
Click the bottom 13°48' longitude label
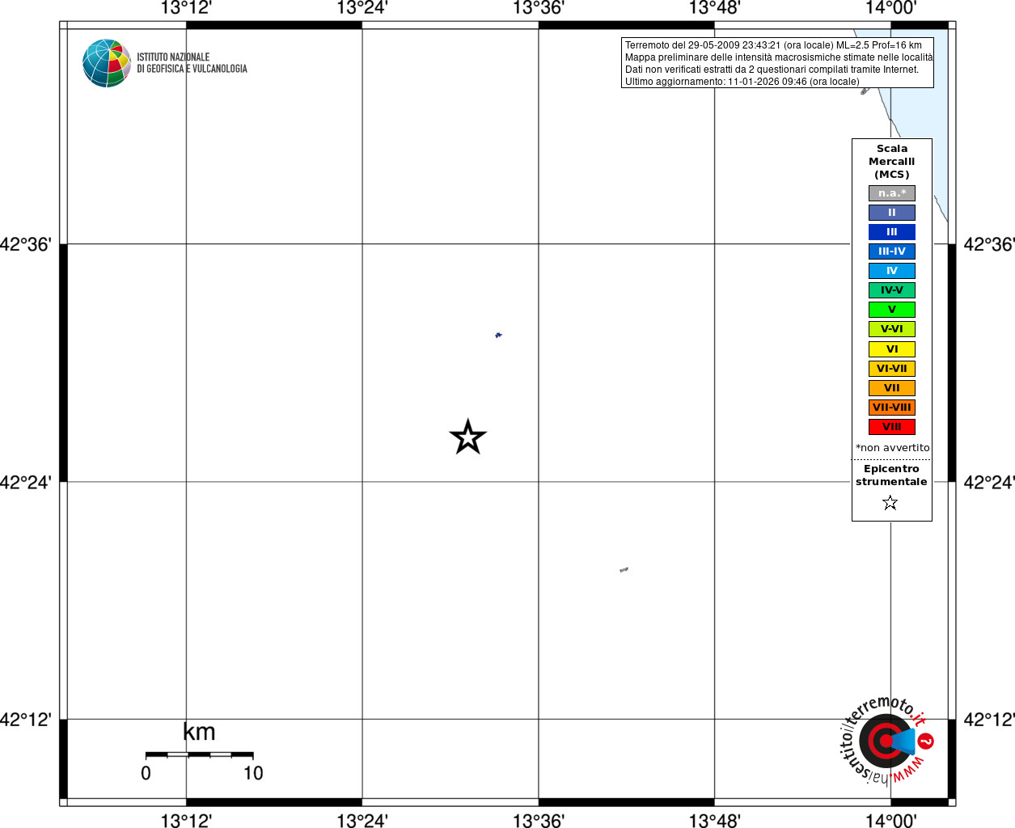(x=714, y=821)
